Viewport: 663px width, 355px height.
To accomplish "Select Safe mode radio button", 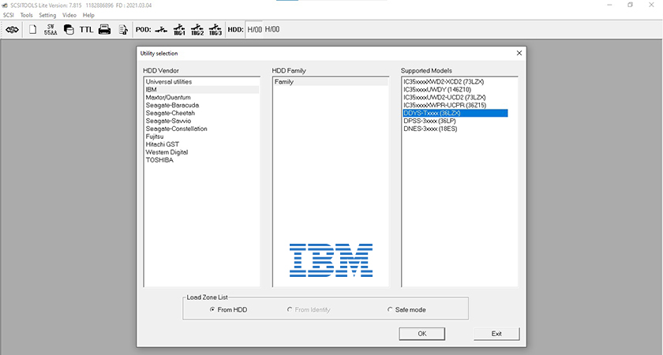I will [406, 310].
